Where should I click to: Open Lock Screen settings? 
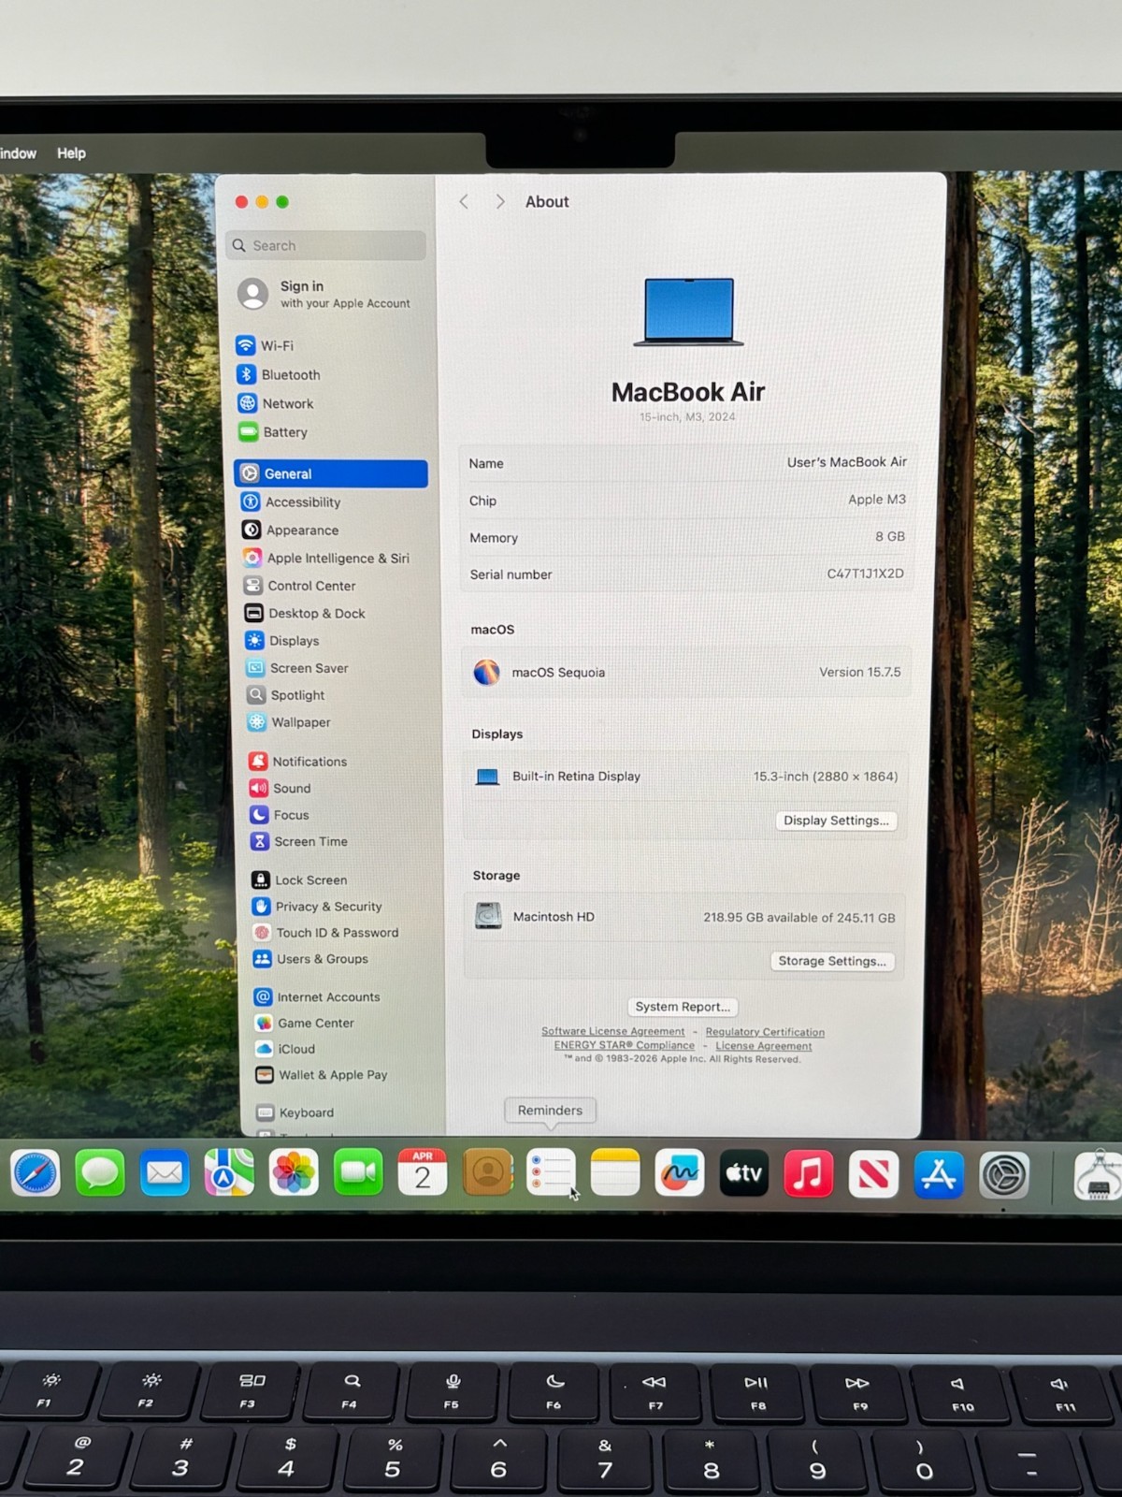[x=300, y=880]
